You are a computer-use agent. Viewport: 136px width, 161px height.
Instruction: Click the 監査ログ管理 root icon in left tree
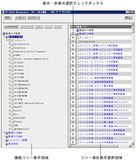(x=4, y=34)
